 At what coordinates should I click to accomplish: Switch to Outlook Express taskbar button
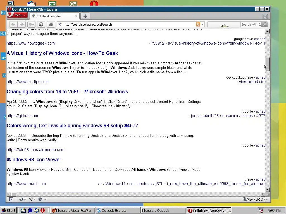(x=118, y=211)
